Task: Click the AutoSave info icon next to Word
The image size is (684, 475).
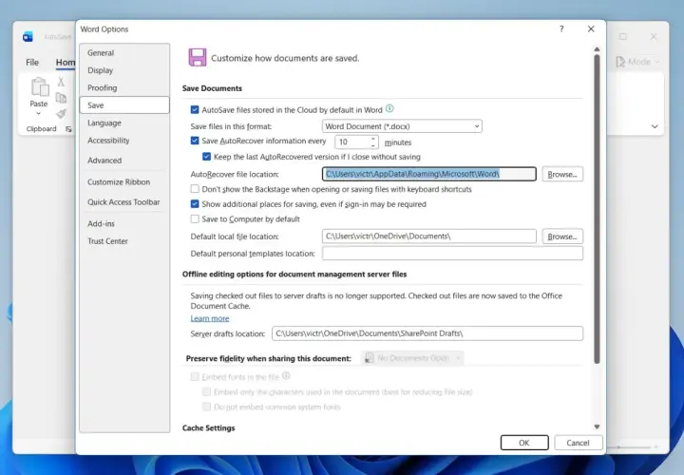Action: [x=389, y=108]
